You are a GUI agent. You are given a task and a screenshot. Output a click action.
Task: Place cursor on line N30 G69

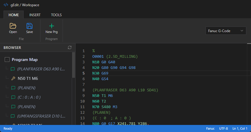click(x=100, y=73)
